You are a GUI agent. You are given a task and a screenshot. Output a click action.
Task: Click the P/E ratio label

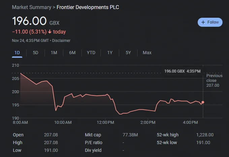point(94,143)
